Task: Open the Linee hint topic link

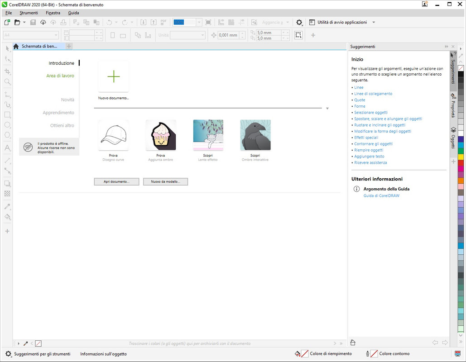Action: (x=359, y=87)
